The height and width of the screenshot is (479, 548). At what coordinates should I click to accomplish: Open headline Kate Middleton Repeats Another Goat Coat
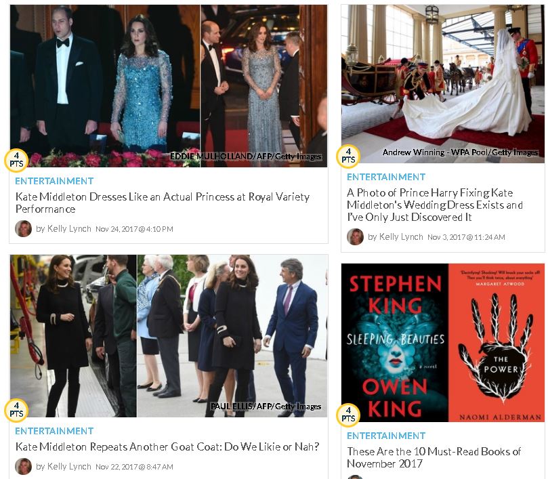tap(167, 447)
